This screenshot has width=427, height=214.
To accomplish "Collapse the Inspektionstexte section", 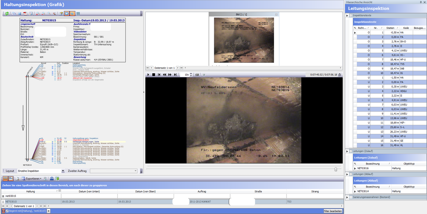I will coord(351,16).
